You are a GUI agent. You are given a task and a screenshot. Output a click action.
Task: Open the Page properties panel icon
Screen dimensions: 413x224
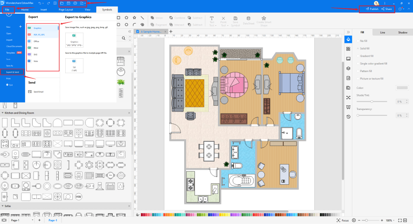pyautogui.click(x=348, y=78)
